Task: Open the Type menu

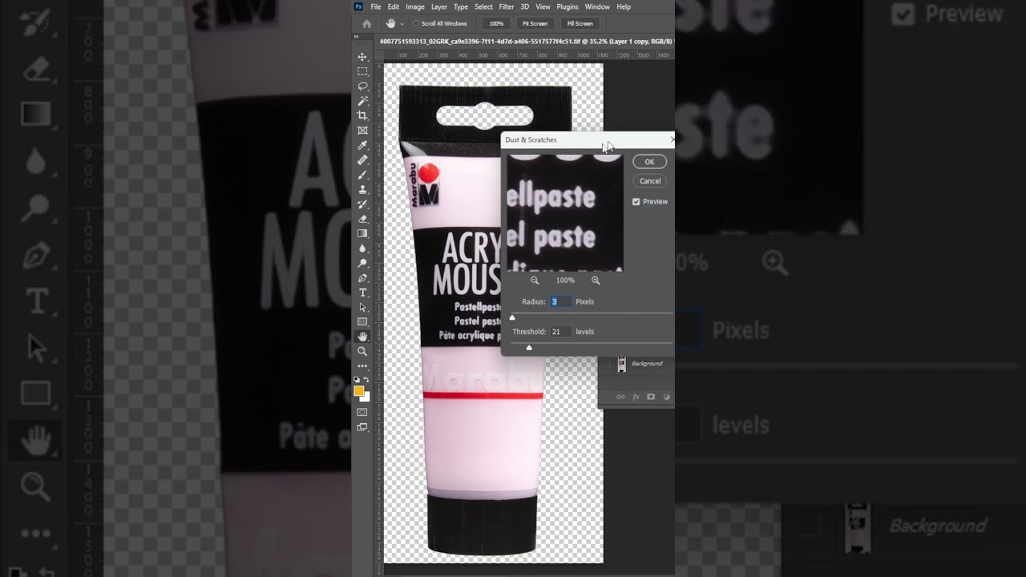Action: pos(461,6)
